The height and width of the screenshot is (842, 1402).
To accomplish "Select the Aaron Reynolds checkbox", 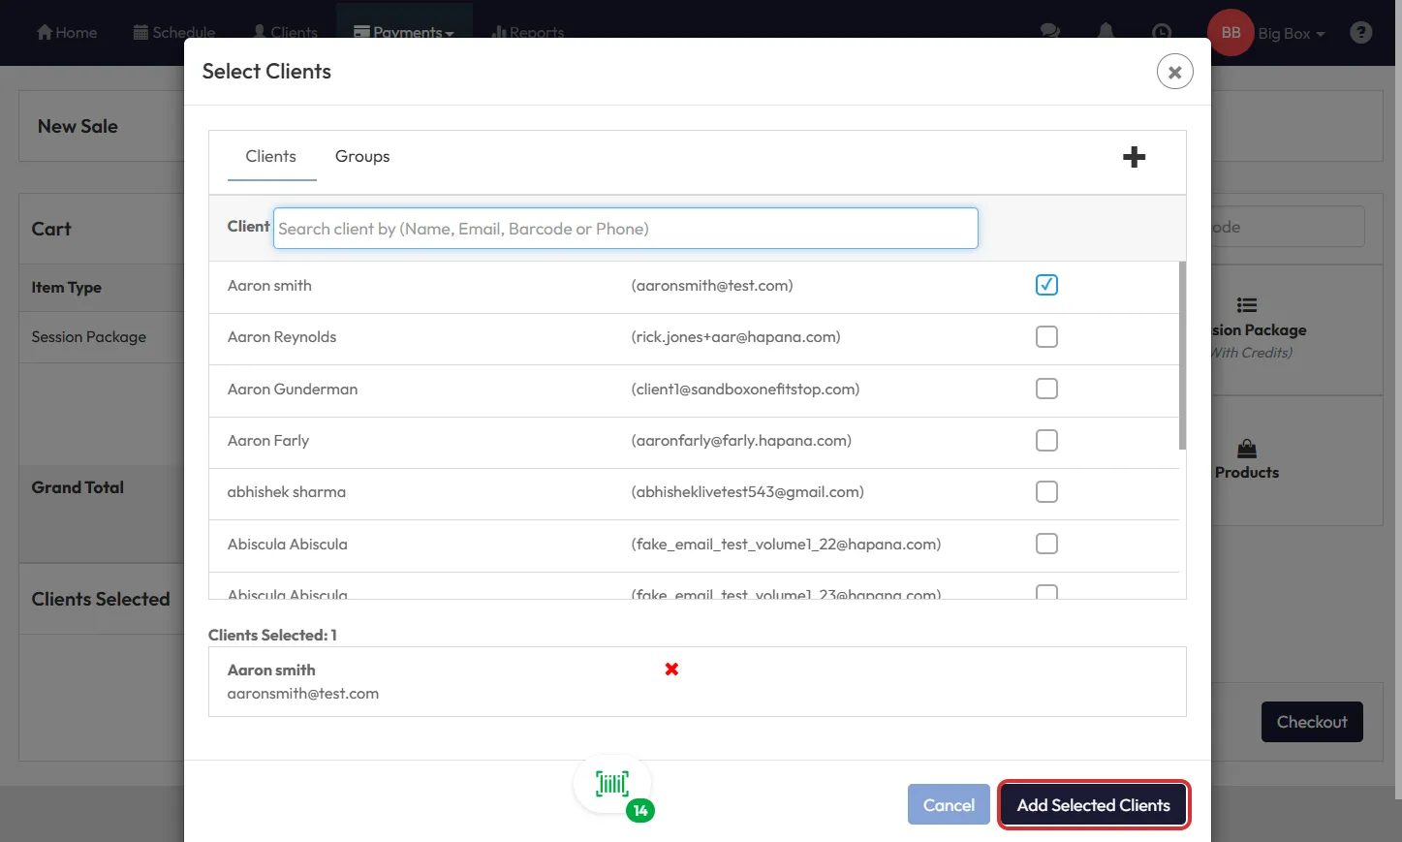I will 1046,337.
